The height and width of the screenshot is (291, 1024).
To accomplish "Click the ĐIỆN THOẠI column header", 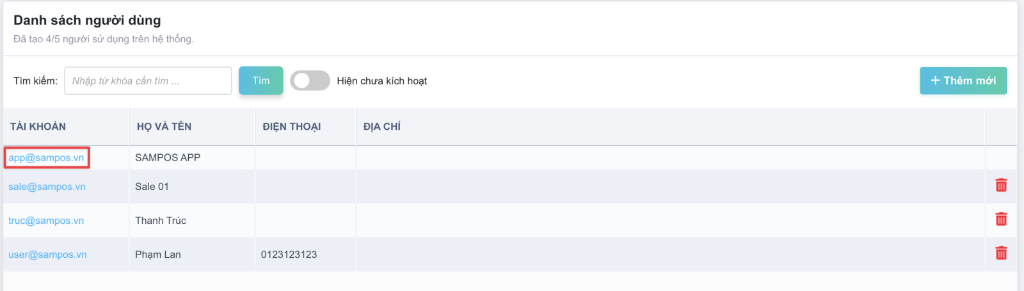I will (292, 127).
